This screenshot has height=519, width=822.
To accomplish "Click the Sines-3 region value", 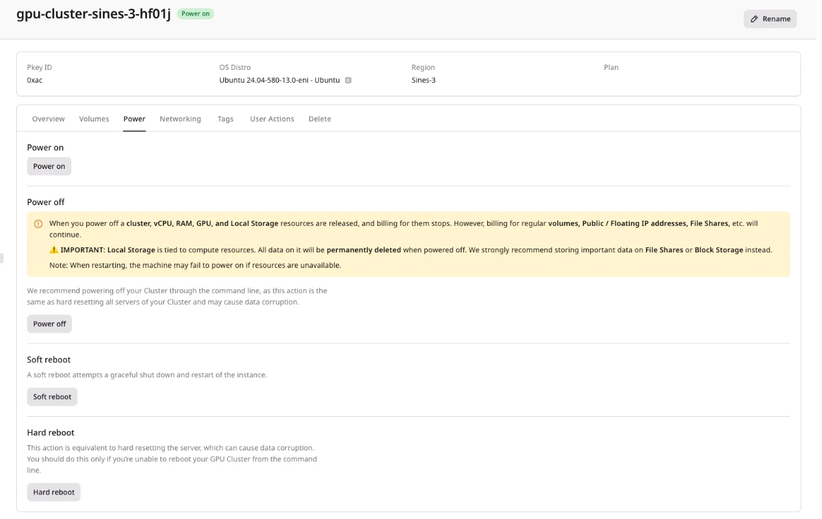I will (x=423, y=80).
